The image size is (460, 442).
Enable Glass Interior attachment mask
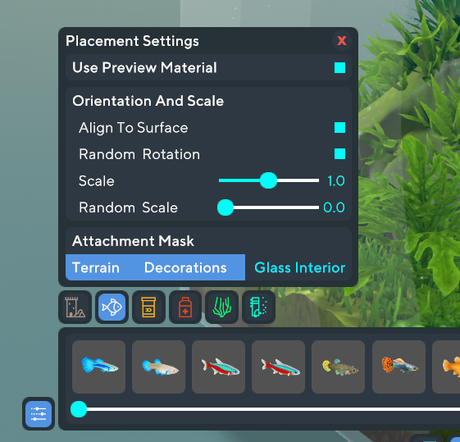click(x=299, y=267)
